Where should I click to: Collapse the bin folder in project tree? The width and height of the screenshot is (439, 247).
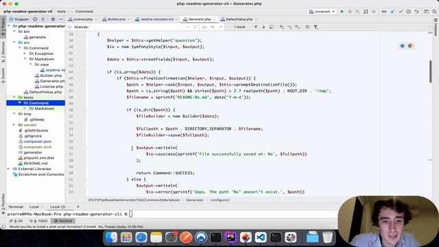(14, 32)
